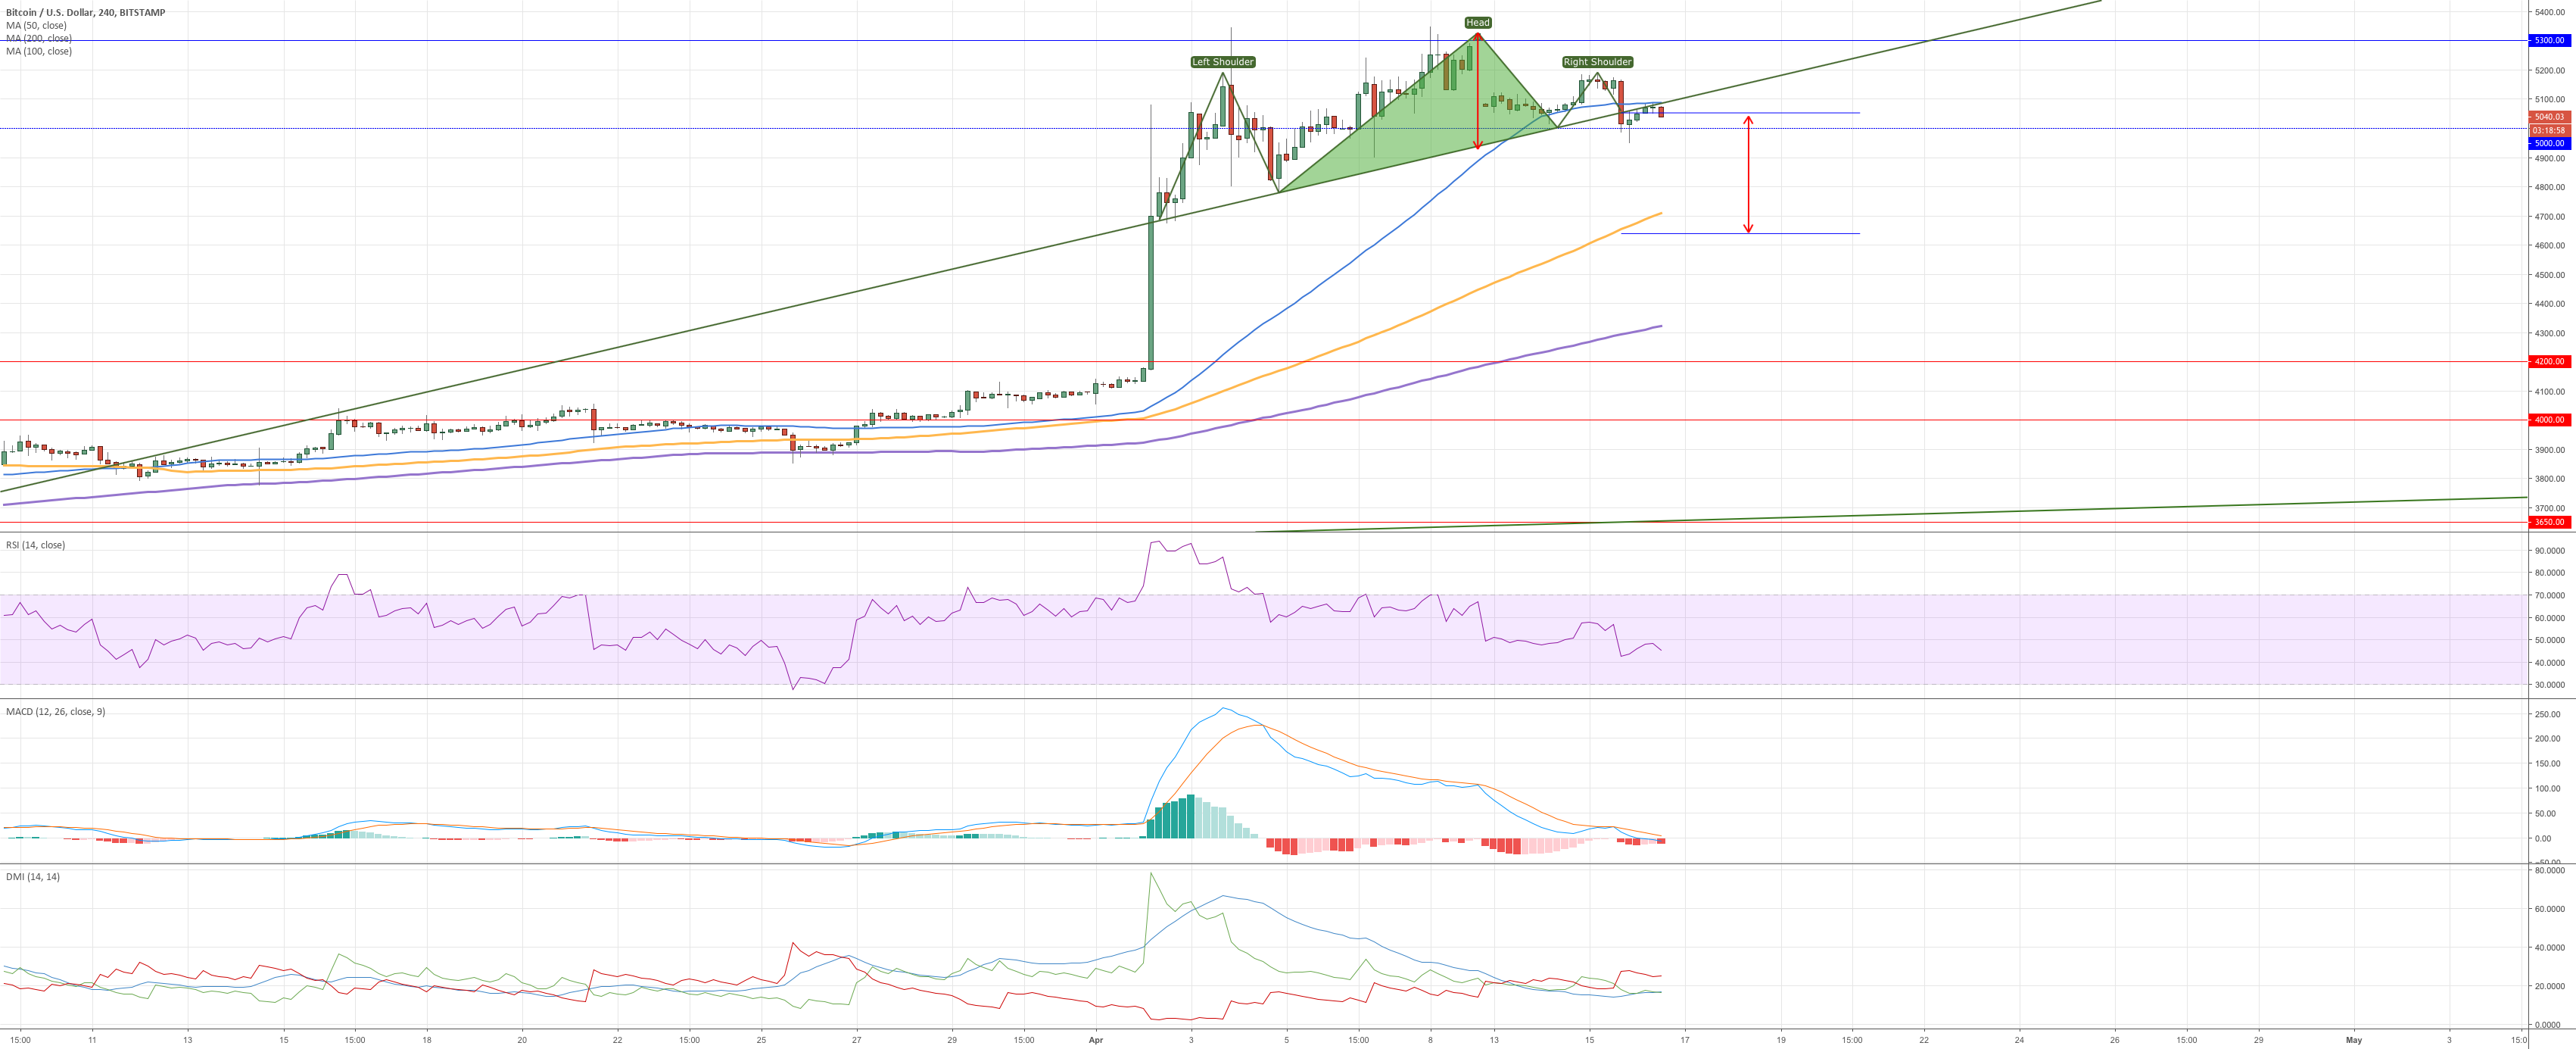
Task: Click Apr on the time axis
Action: pos(1095,1040)
